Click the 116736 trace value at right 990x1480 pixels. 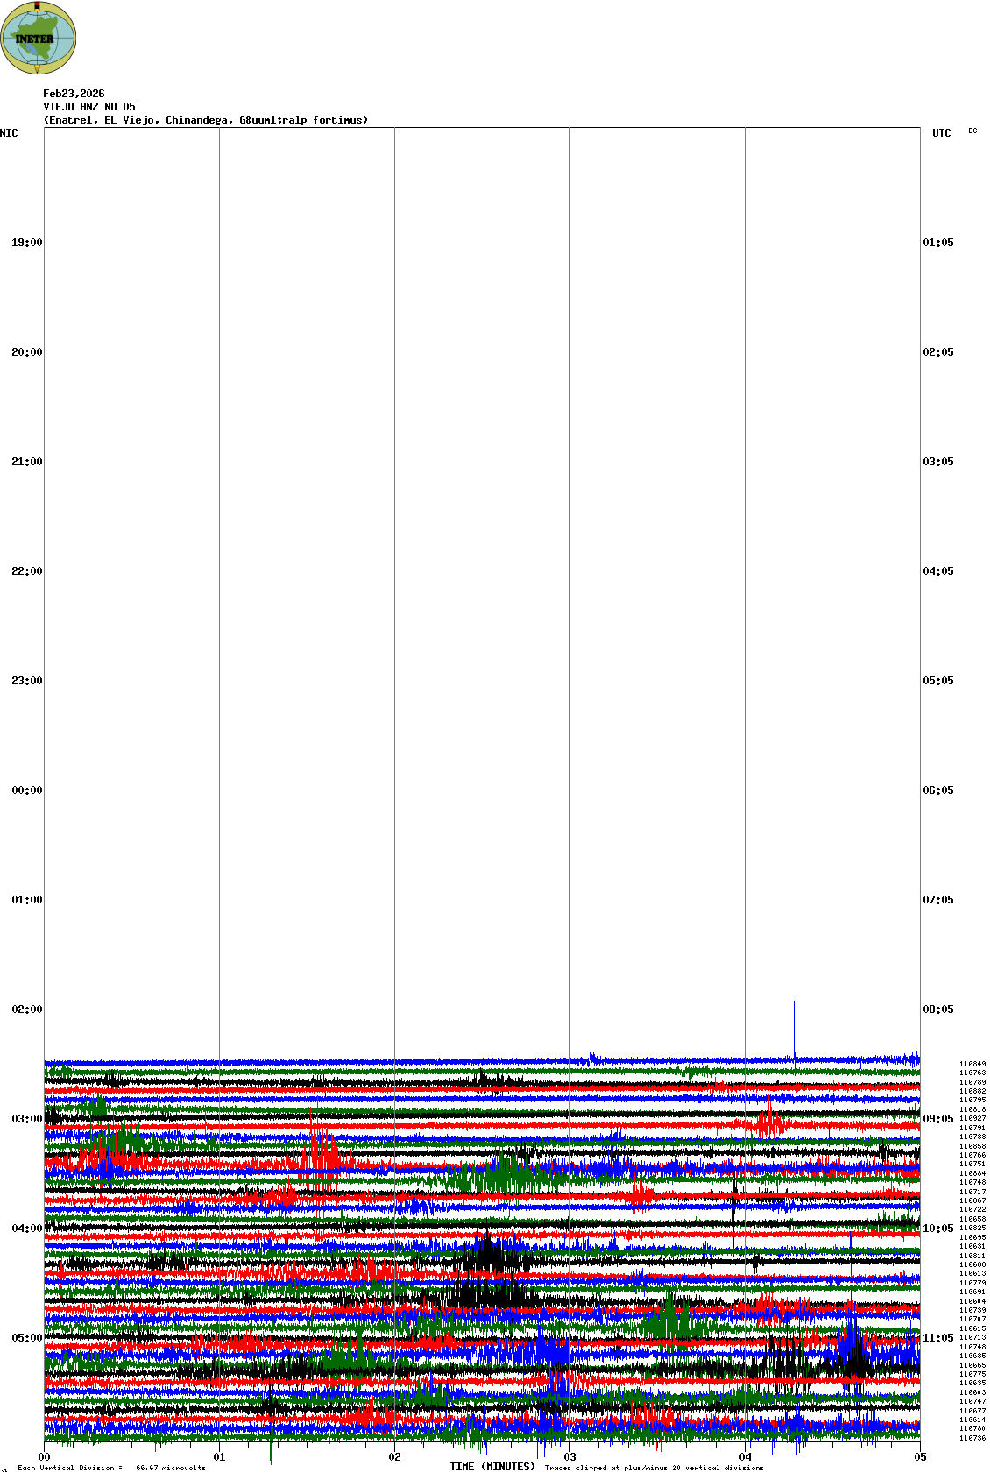click(972, 1438)
